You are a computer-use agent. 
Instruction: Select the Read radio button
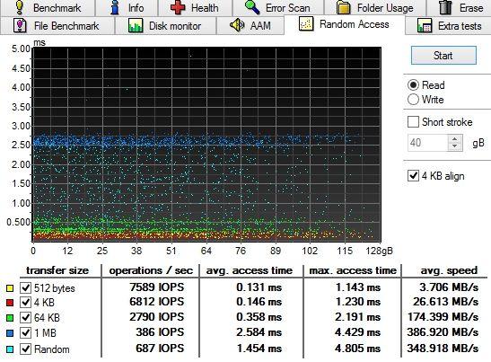pos(413,85)
